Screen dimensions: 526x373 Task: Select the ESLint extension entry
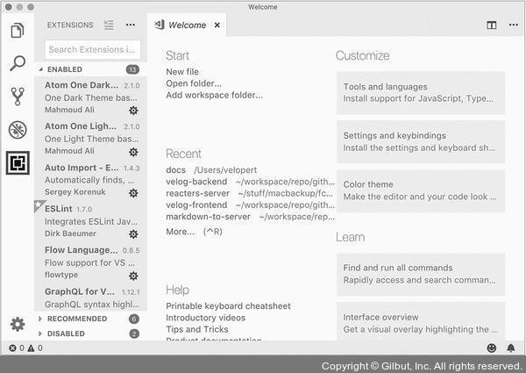[90, 221]
